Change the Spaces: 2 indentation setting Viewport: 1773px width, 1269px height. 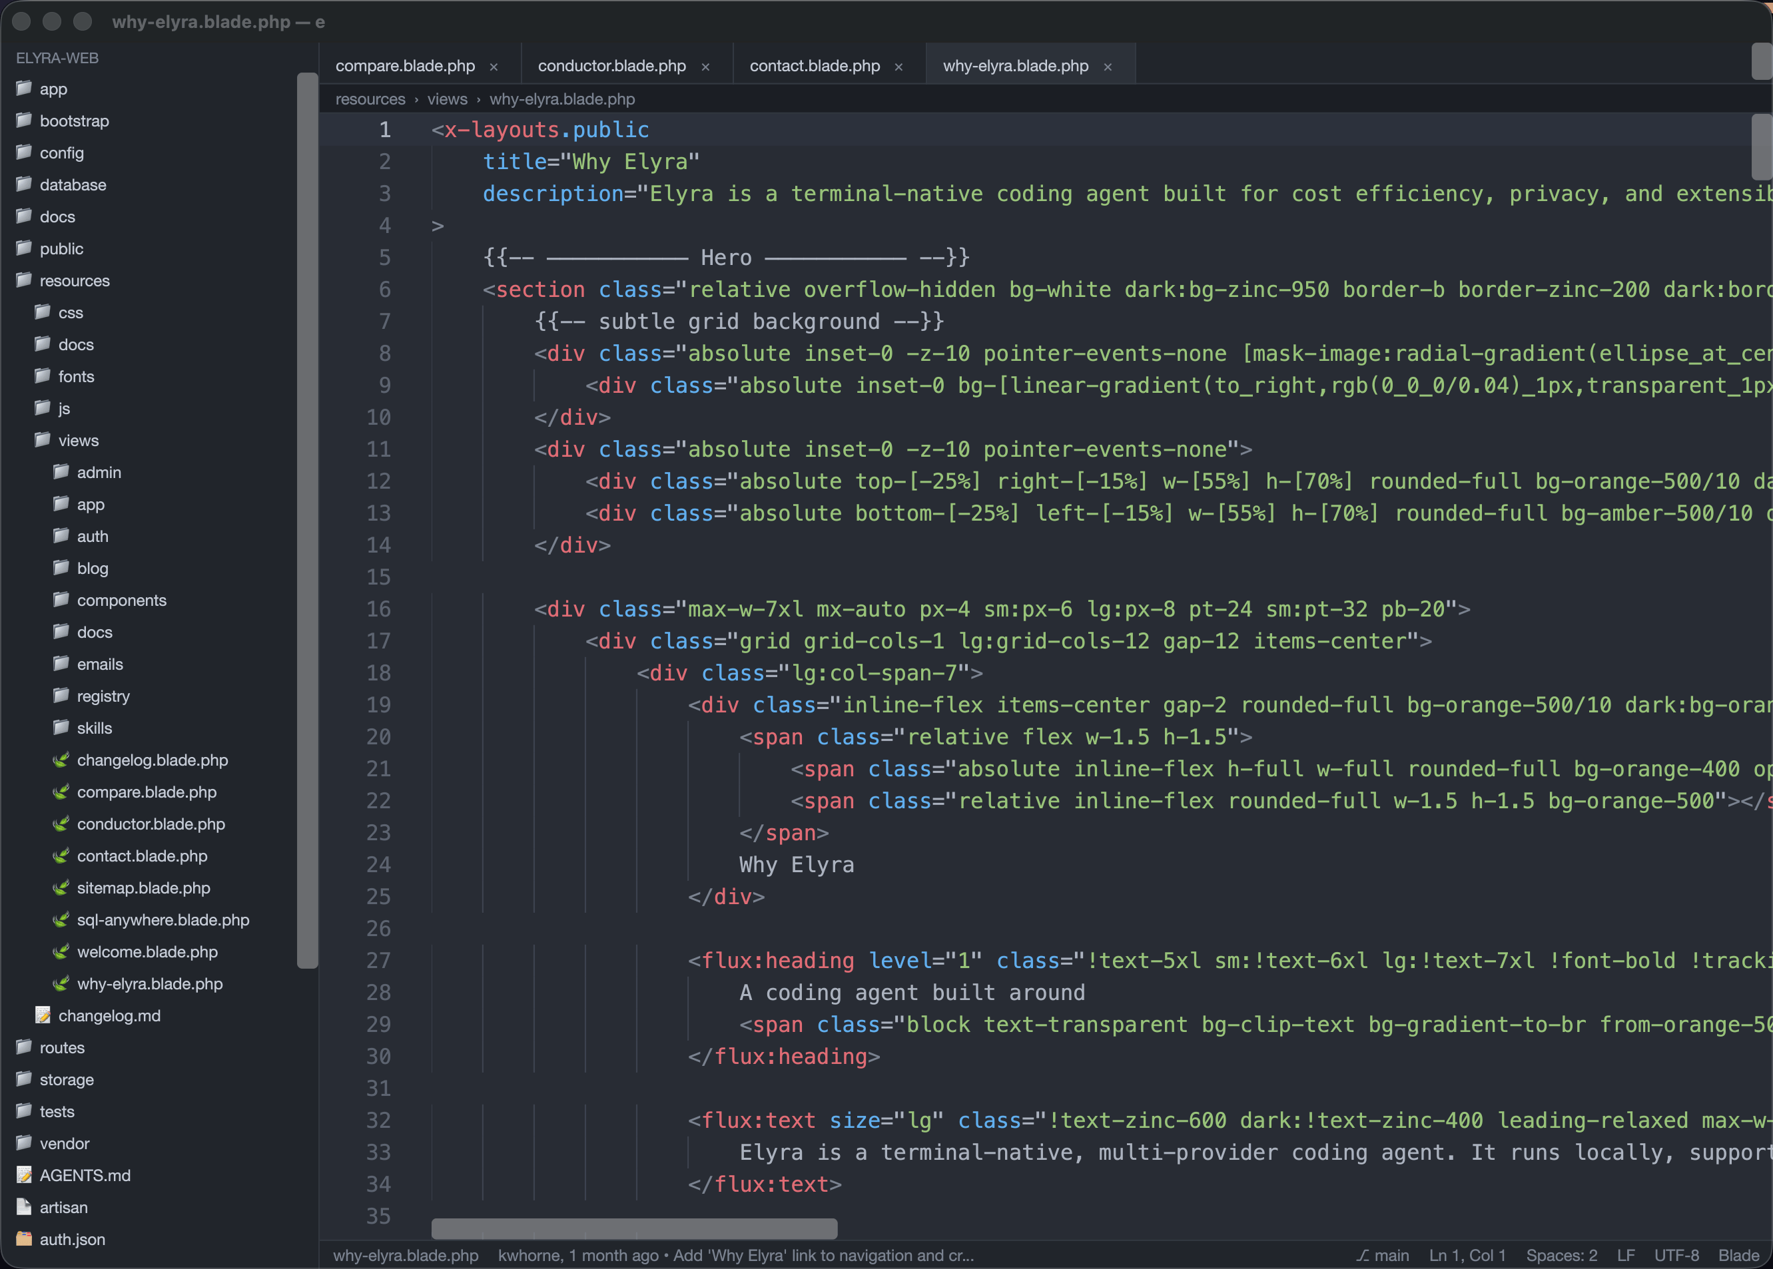[1561, 1255]
